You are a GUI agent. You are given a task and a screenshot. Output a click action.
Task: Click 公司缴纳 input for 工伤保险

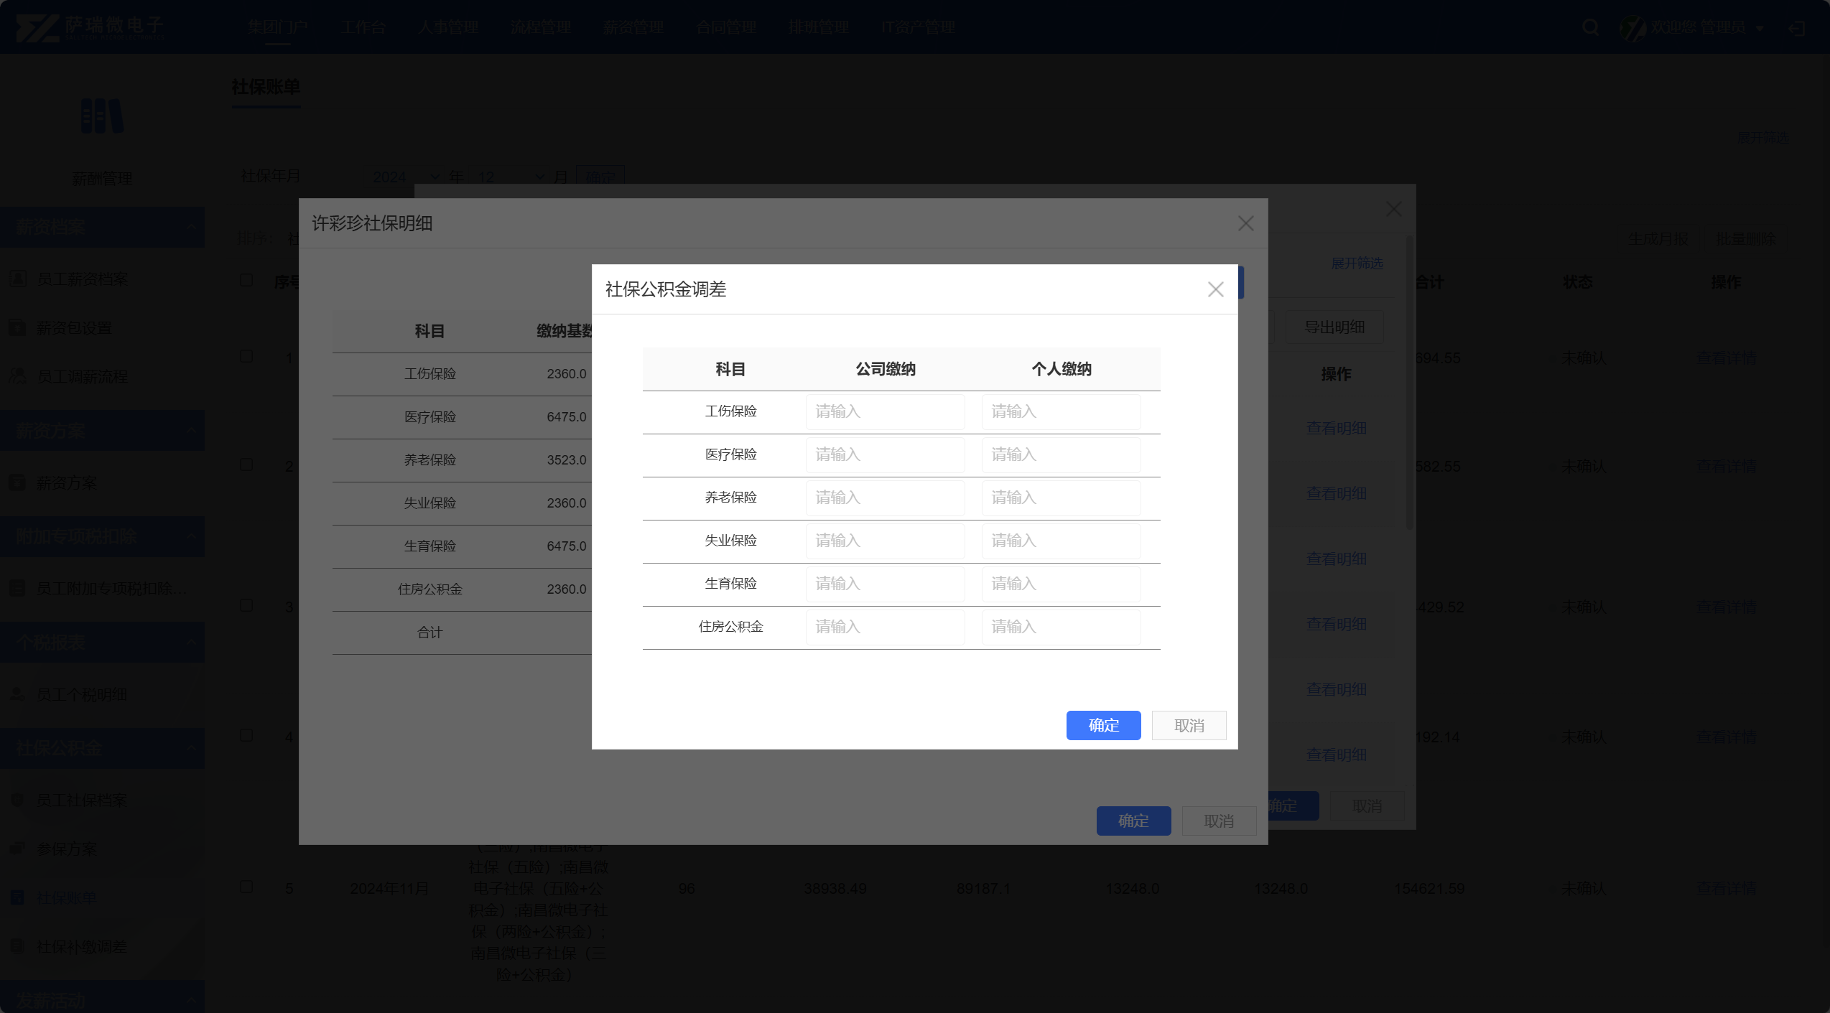[x=885, y=411]
